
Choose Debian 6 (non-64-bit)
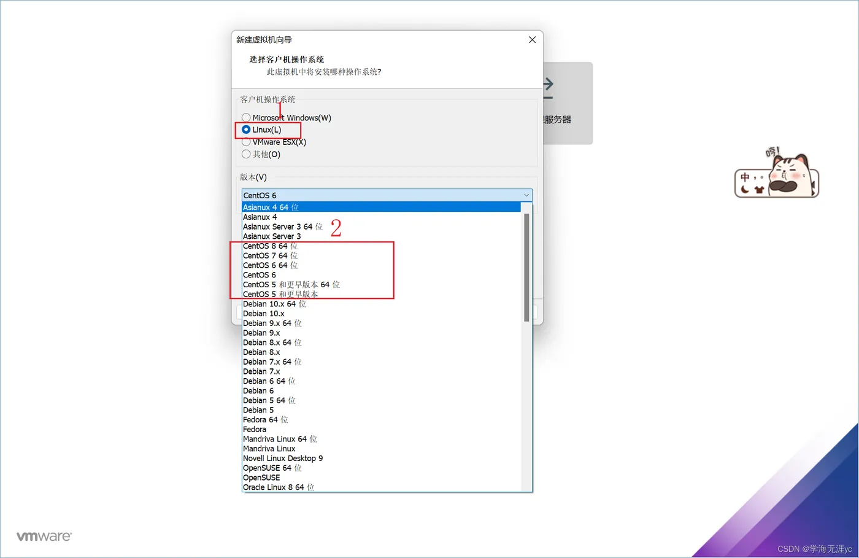[x=381, y=390]
